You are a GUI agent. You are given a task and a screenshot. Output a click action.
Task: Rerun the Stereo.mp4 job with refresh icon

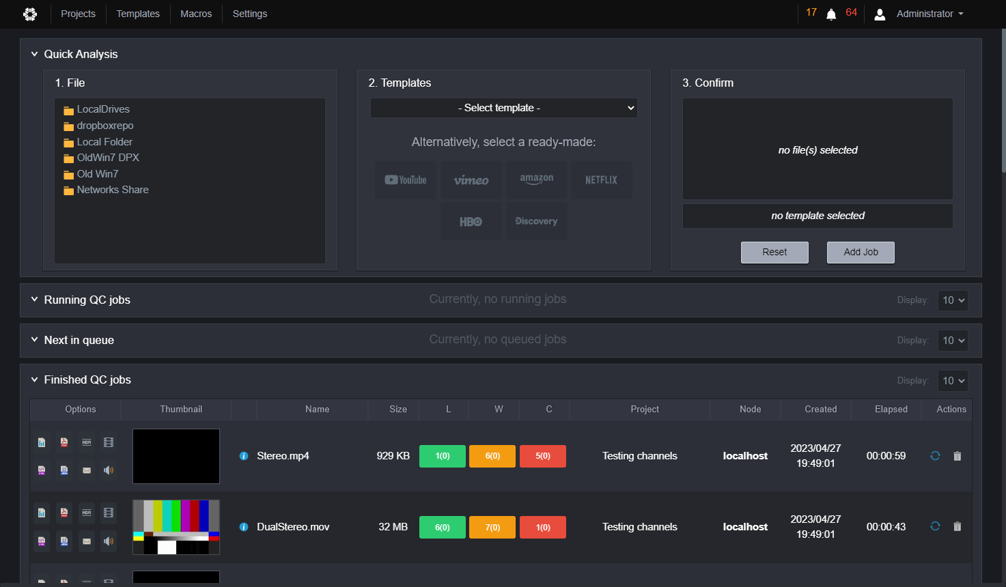click(936, 456)
